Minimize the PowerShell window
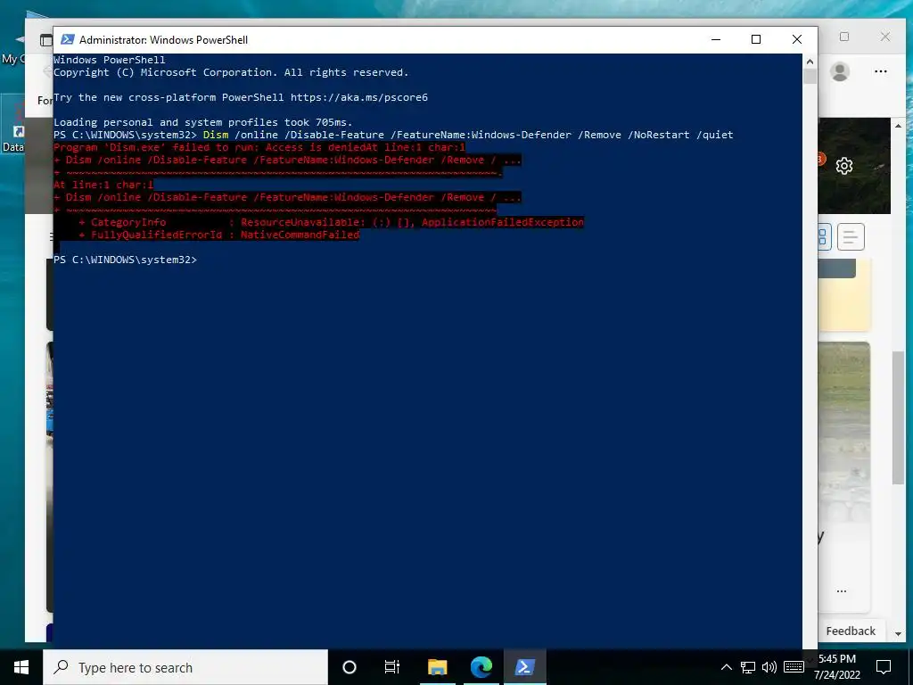913x685 pixels. pos(716,39)
